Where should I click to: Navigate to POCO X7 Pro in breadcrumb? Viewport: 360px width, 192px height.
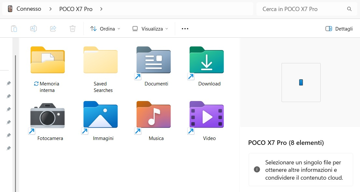pyautogui.click(x=76, y=9)
